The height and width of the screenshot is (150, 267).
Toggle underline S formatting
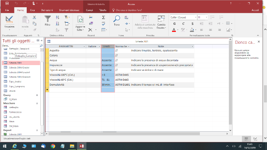tap(192, 24)
